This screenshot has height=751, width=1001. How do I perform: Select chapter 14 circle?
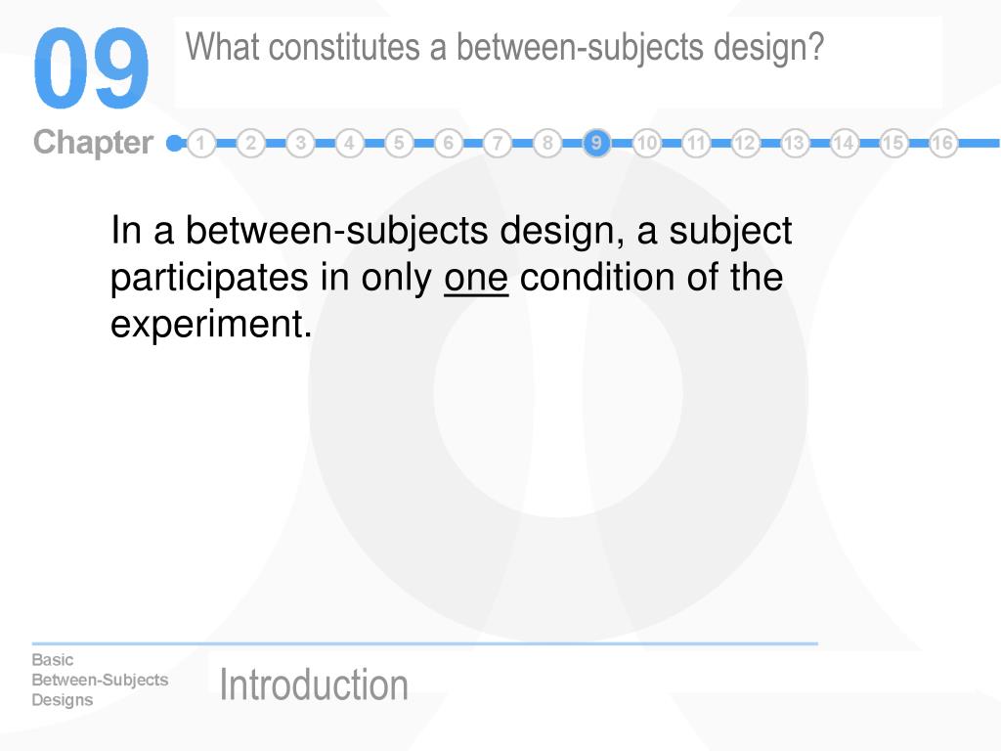844,143
